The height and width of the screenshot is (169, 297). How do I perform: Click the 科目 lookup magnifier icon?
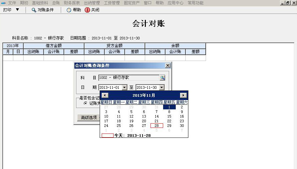[162, 78]
